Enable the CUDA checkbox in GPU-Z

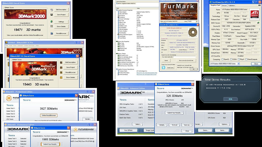coord(231,59)
